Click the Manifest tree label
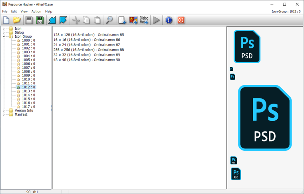Viewport: 304px width, 194px height. pos(21,114)
